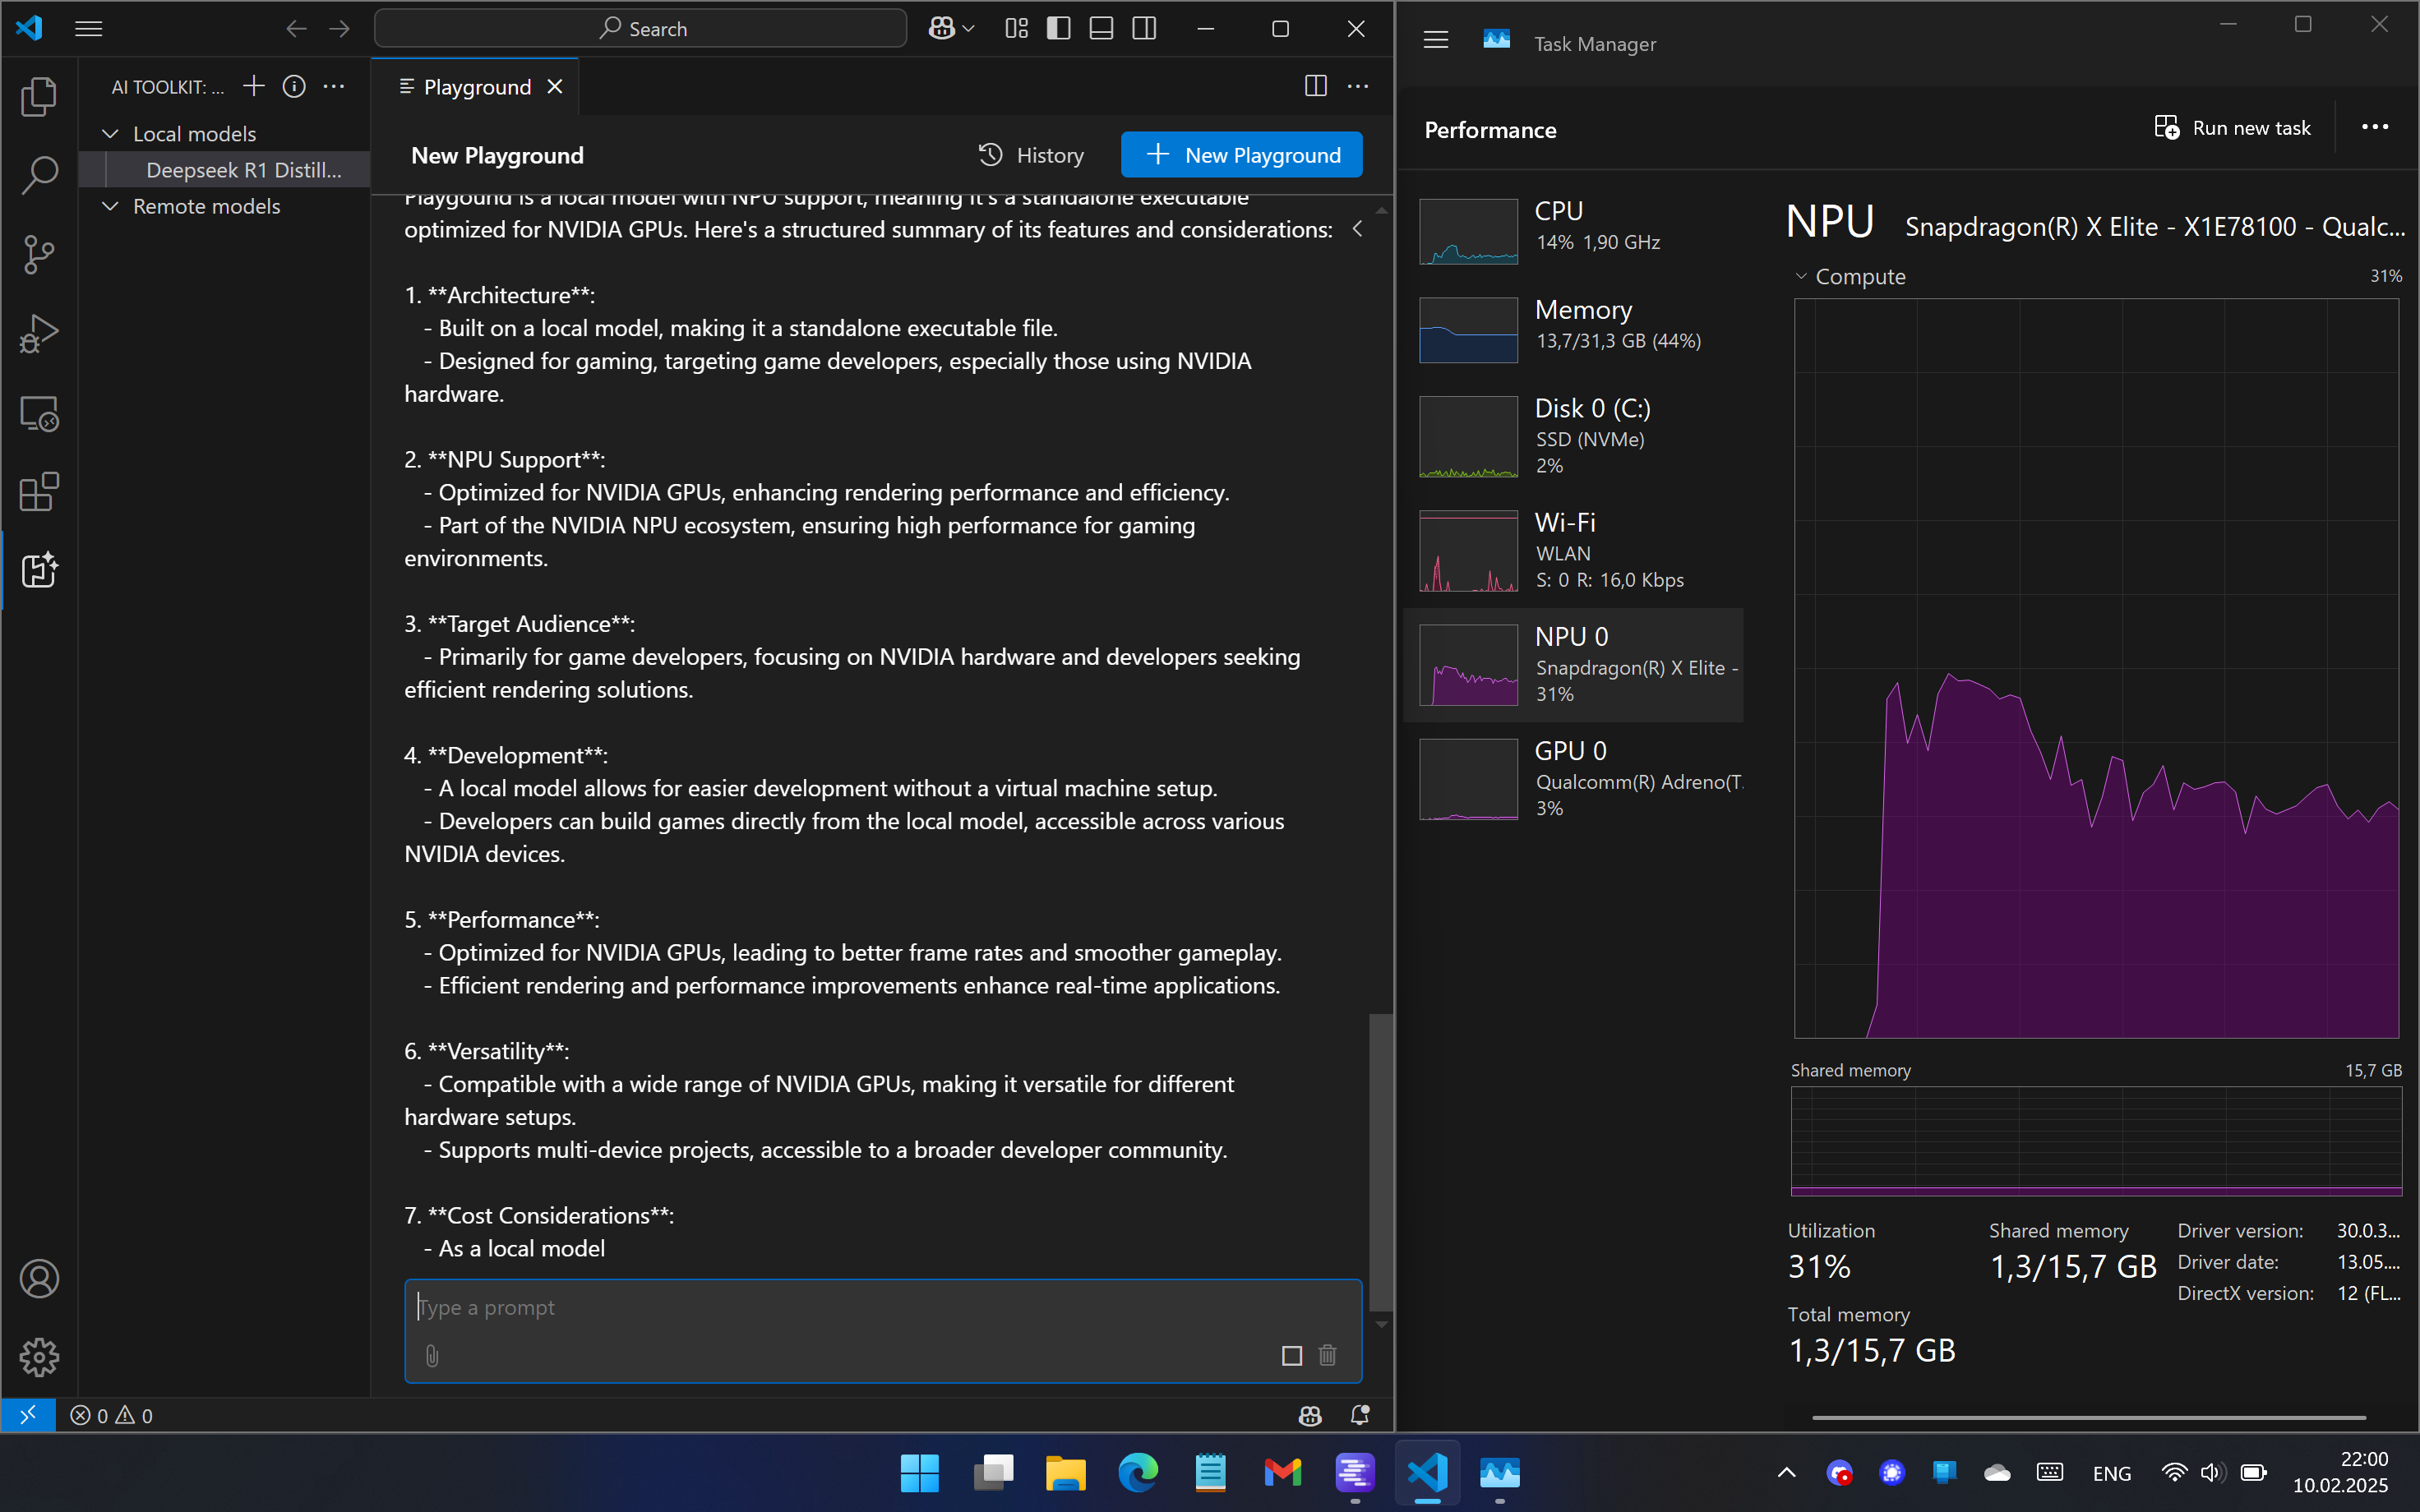
Task: Open Run and Debug view
Action: 39,334
